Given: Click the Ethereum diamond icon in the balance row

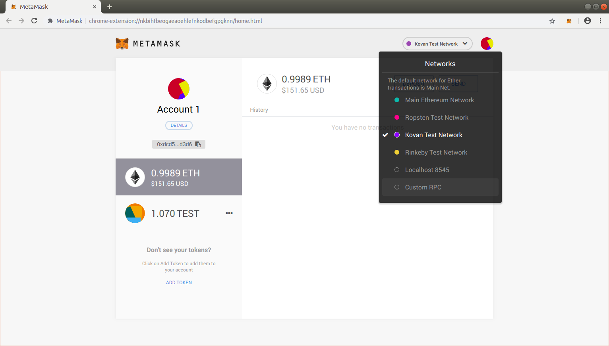Looking at the screenshot, I should click(x=267, y=84).
